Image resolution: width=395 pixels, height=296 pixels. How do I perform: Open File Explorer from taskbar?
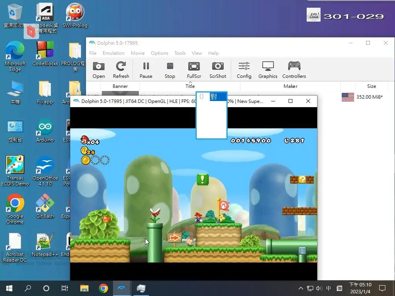click(84, 288)
